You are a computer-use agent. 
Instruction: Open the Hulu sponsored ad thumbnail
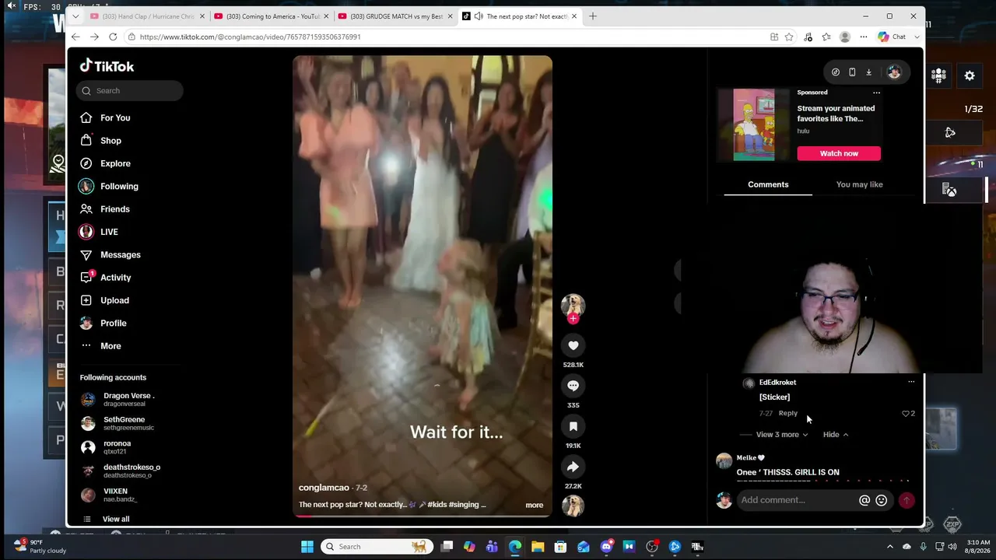[754, 124]
